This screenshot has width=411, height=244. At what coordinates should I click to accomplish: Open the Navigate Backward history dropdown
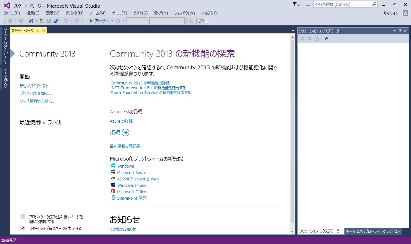pos(15,21)
